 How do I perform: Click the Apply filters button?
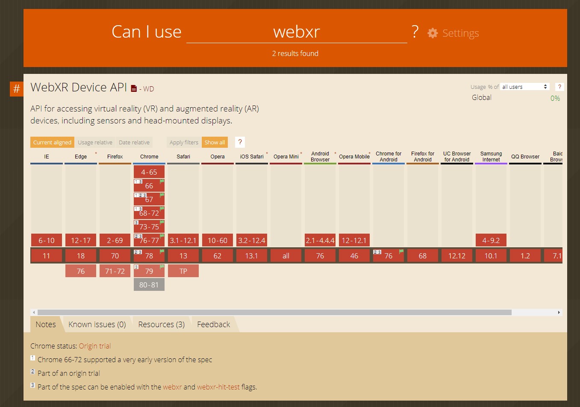(x=183, y=142)
